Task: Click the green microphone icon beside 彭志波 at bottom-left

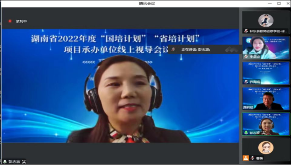Action: (x=5, y=161)
